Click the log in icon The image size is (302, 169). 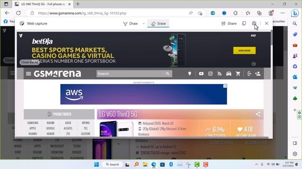point(249,74)
